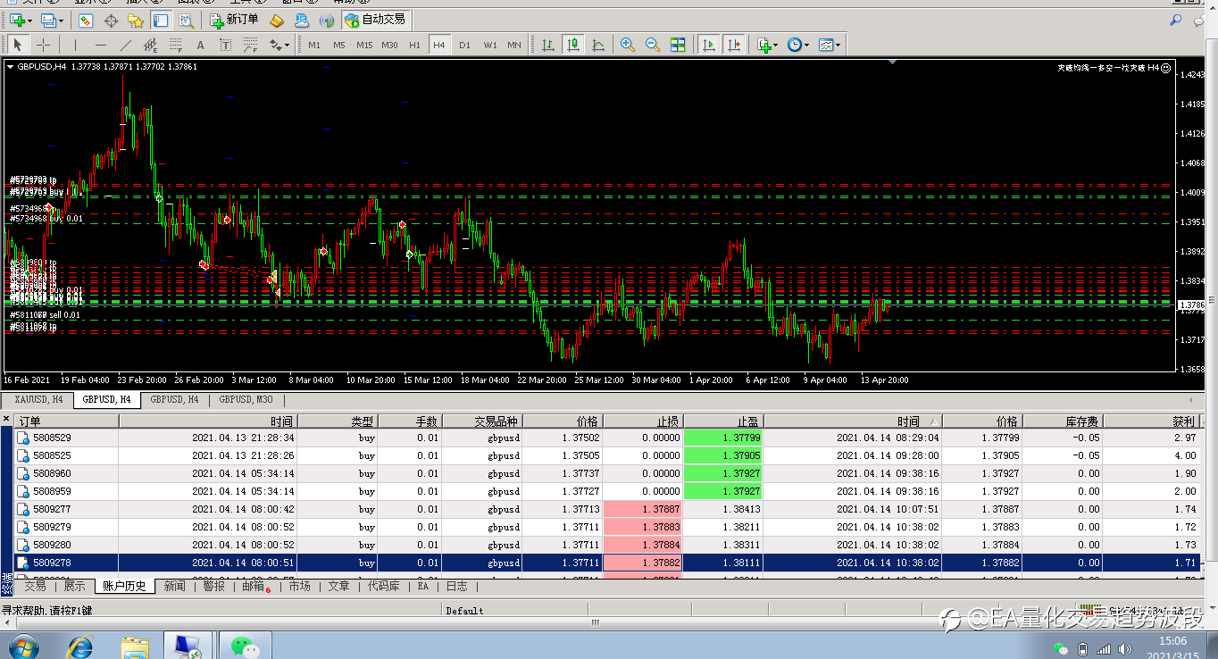
Task: Open the 新闻 terminal tab
Action: (175, 587)
